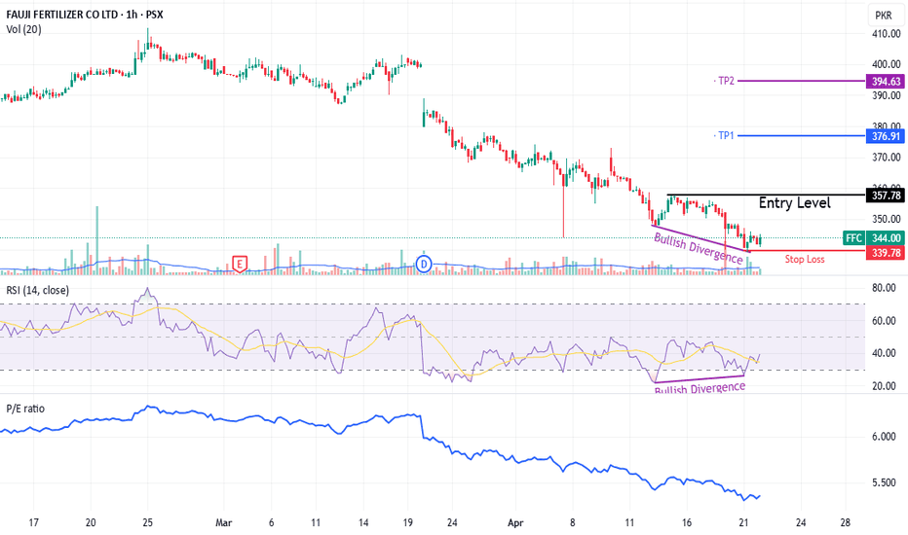This screenshot has width=908, height=535.
Task: Select the purple TP2 horizontal line
Action: point(802,81)
